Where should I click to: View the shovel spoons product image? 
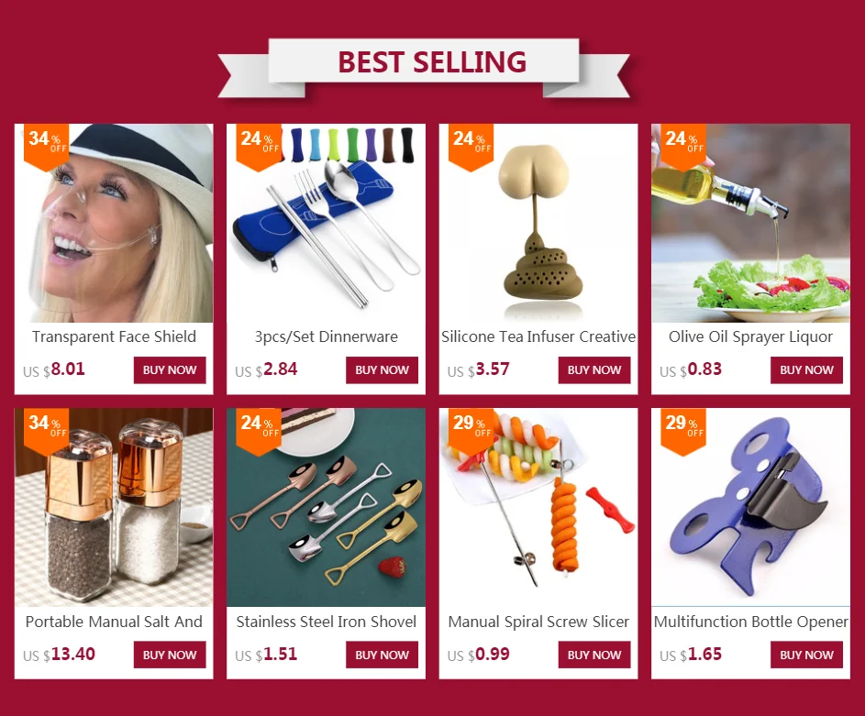pos(326,508)
